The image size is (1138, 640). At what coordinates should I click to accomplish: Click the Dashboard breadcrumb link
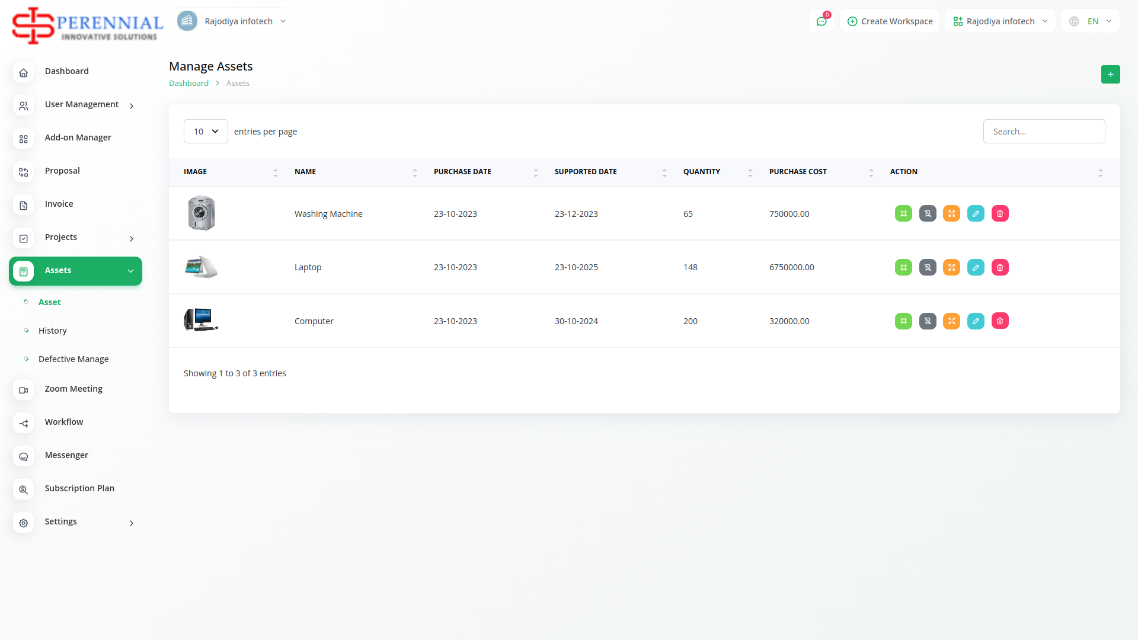[x=188, y=84]
